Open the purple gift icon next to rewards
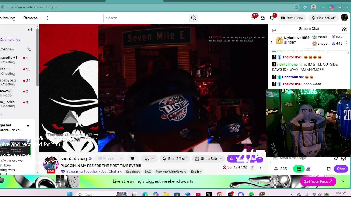351x197 pixels. point(308,169)
